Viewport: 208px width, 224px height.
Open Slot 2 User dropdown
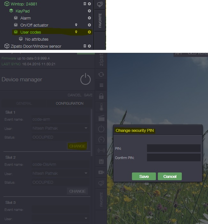(x=86, y=173)
